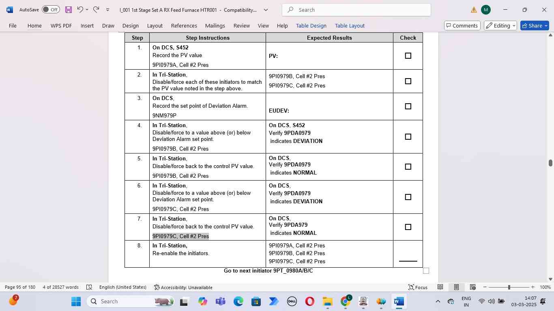Open document title dropdown chevron

(x=266, y=10)
